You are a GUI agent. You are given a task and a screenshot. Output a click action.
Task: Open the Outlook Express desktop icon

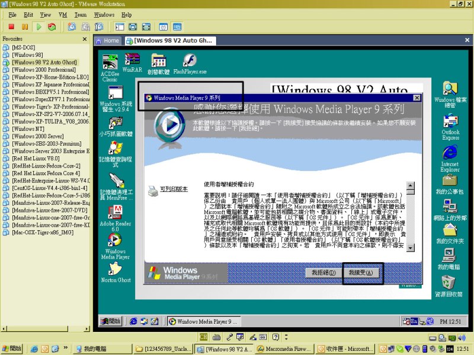click(x=450, y=127)
